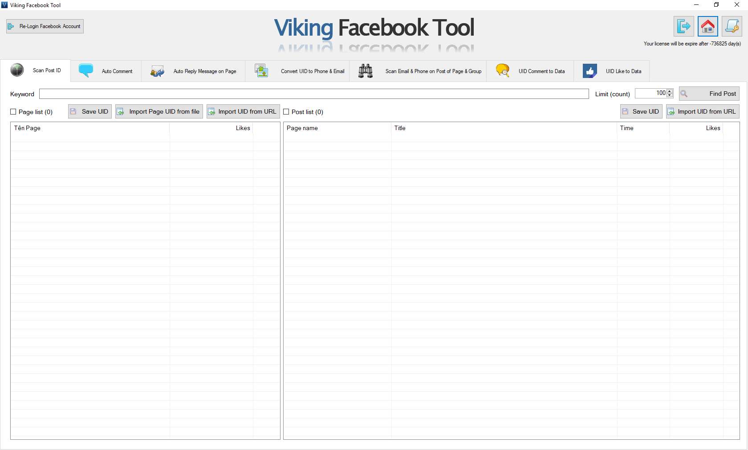This screenshot has width=748, height=450.
Task: Focus the Keyword input field
Action: coord(314,94)
